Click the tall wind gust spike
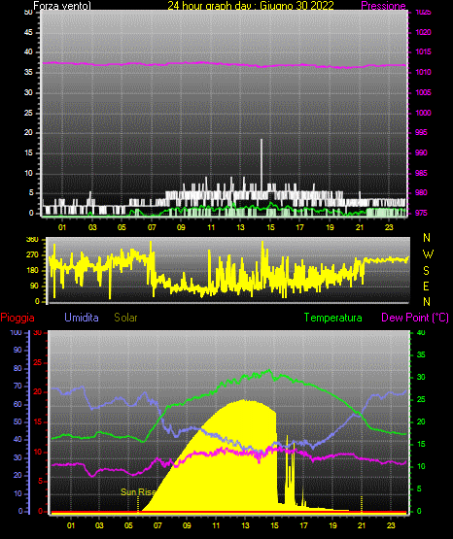The height and width of the screenshot is (539, 453). point(261,165)
